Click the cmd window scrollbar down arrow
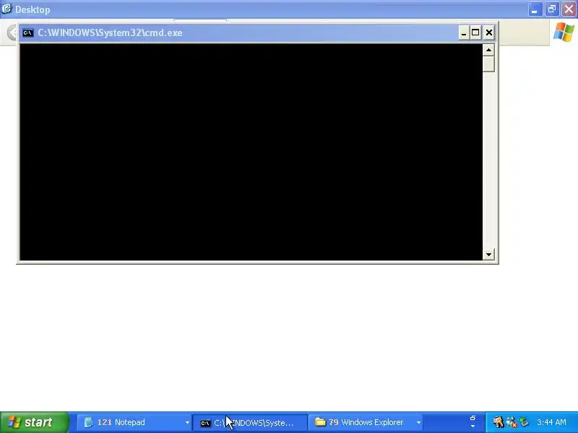Screen dimensions: 578x433 point(488,254)
